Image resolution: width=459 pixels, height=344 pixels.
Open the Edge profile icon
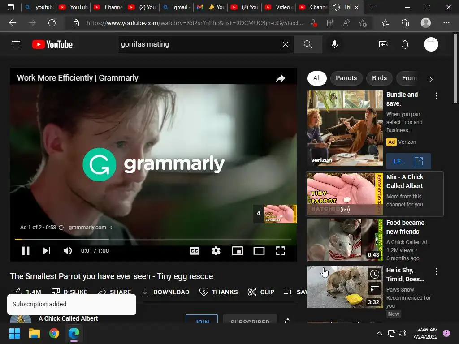(x=426, y=23)
